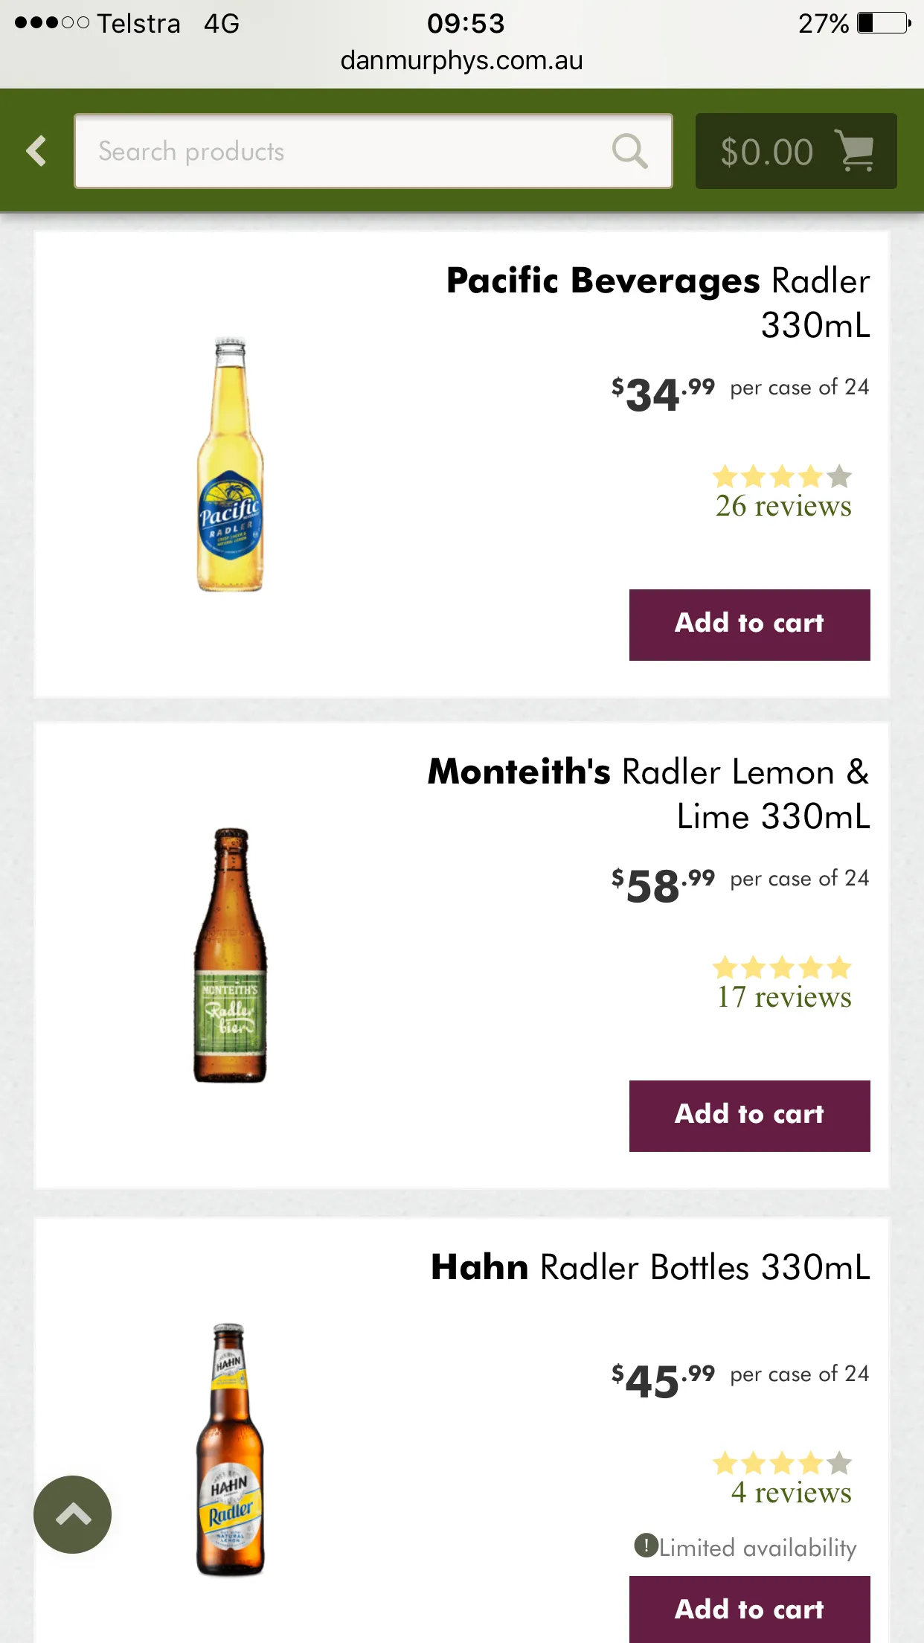Open the 4 reviews link
This screenshot has width=924, height=1643.
pyautogui.click(x=792, y=1493)
